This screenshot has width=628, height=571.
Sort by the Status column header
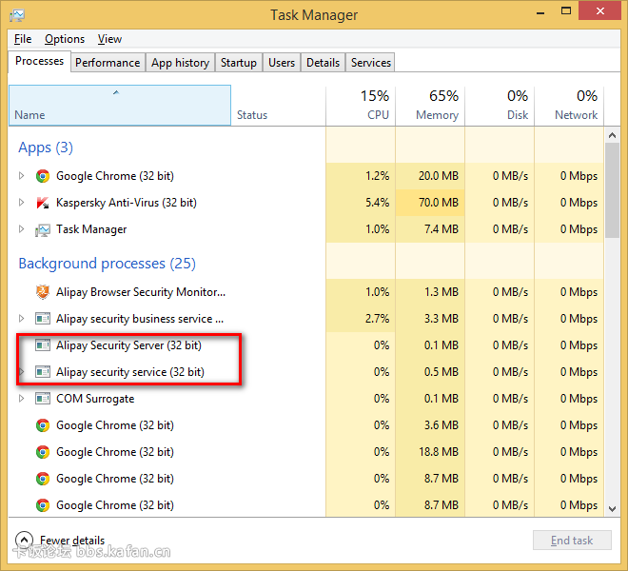[x=279, y=106]
